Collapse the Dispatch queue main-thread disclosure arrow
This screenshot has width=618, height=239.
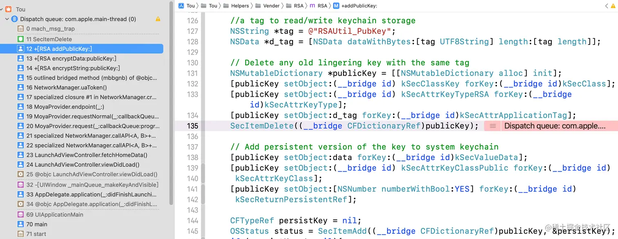point(7,19)
